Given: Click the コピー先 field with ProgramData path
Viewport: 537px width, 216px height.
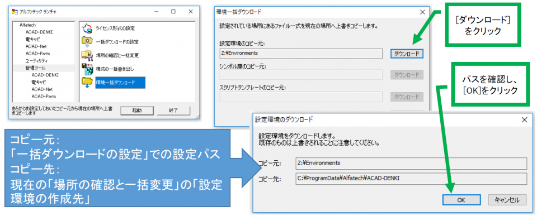Looking at the screenshot, I should click(411, 178).
